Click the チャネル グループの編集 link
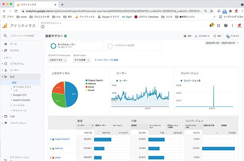Image resolution: width=244 pixels, height=161 pixels. tap(106, 60)
